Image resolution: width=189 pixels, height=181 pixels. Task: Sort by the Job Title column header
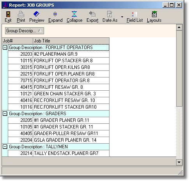click(x=71, y=41)
